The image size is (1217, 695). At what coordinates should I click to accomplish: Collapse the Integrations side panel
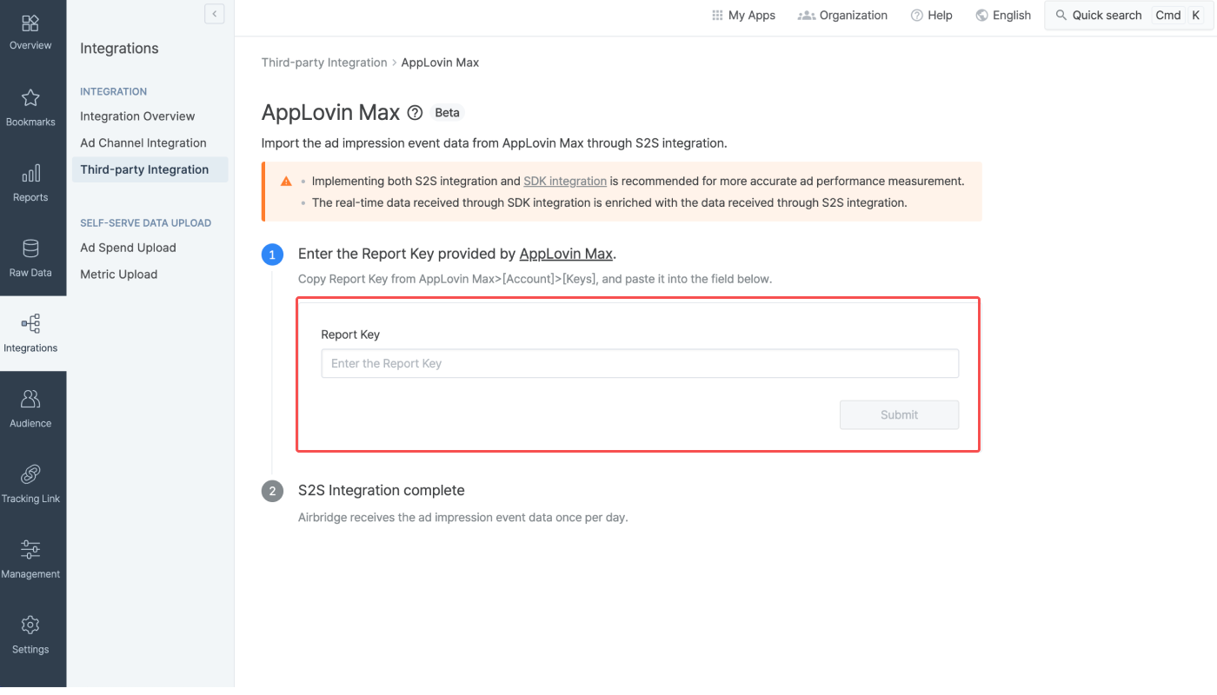[x=214, y=14]
